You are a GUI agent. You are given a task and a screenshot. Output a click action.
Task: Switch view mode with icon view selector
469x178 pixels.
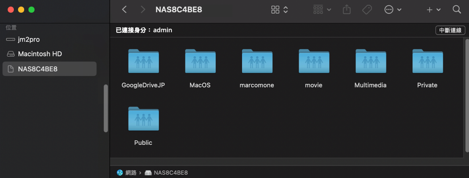(279, 10)
